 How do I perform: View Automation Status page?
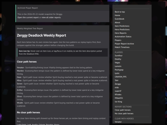coord(123,37)
